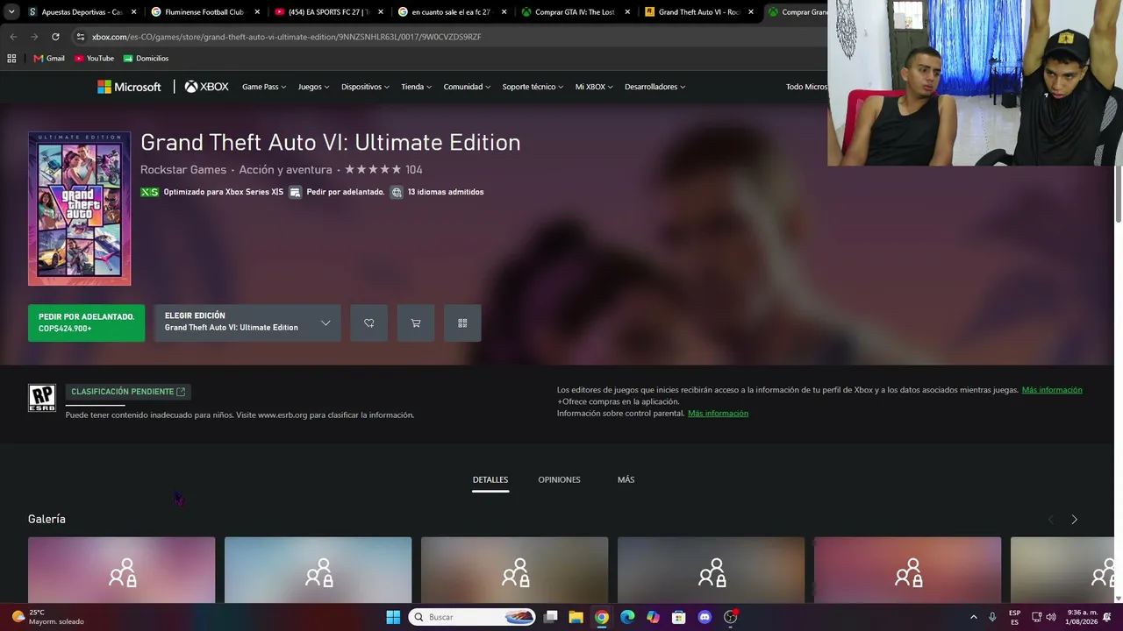Open File Explorer from the taskbar
This screenshot has height=631, width=1123.
576,617
